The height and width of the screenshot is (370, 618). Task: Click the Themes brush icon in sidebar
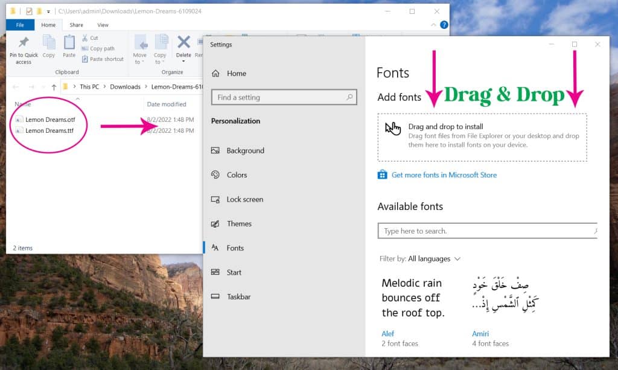(x=215, y=224)
